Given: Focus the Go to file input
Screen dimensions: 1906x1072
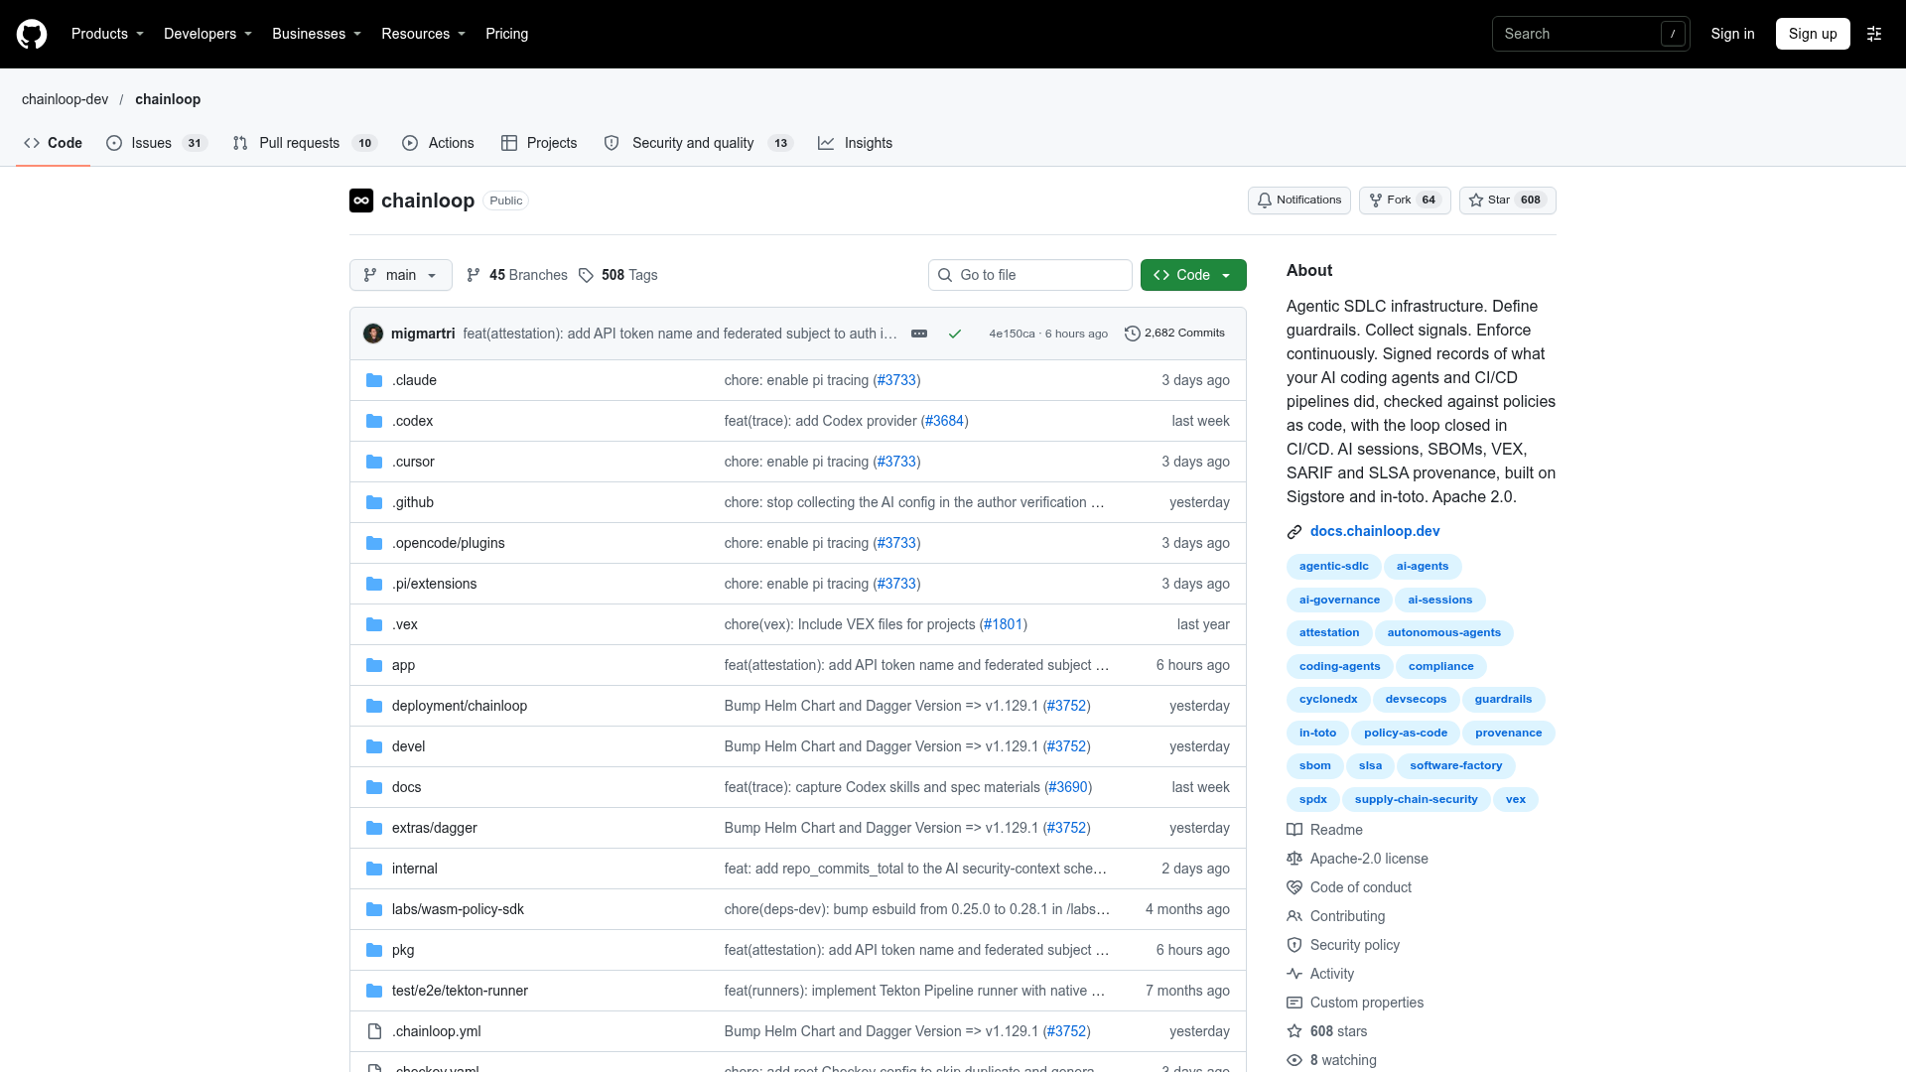Looking at the screenshot, I should pyautogui.click(x=1030, y=275).
